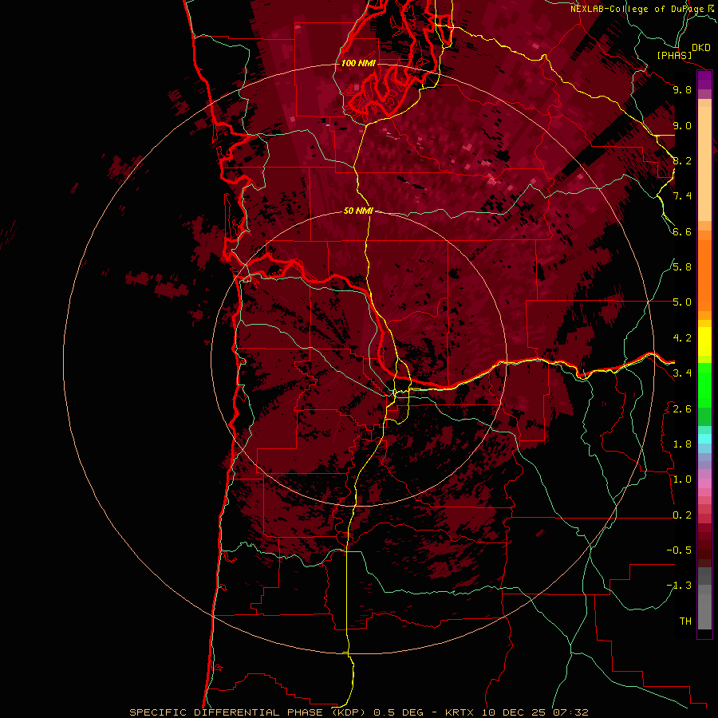Click the bright green color bar segment

pos(704,385)
